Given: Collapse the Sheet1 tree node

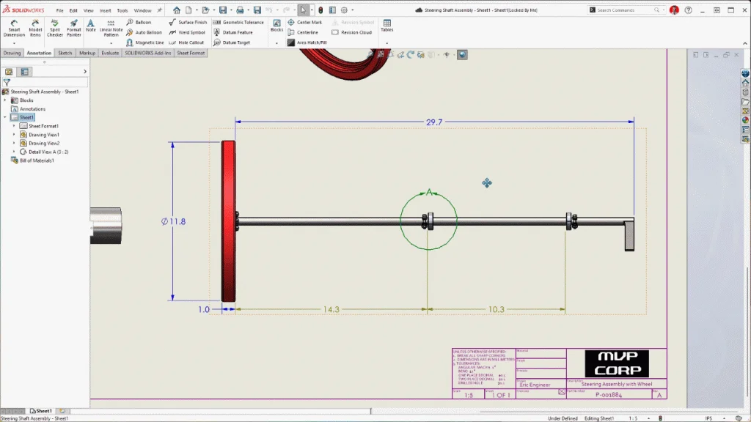Looking at the screenshot, I should pyautogui.click(x=5, y=117).
